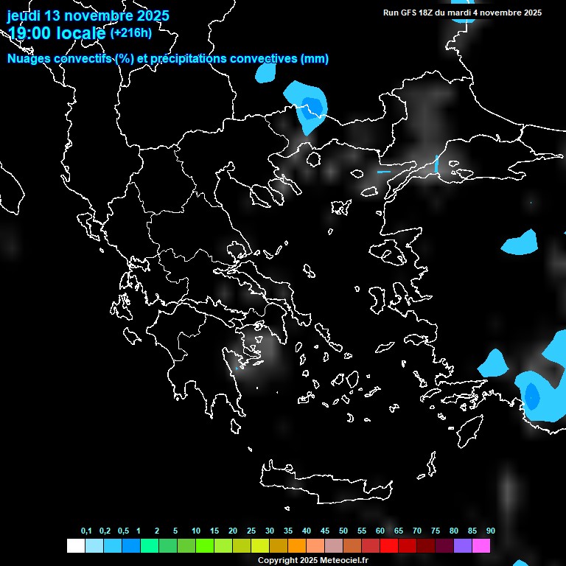Choose the yellow legend swatch
This screenshot has height=566, width=566.
click(260, 546)
